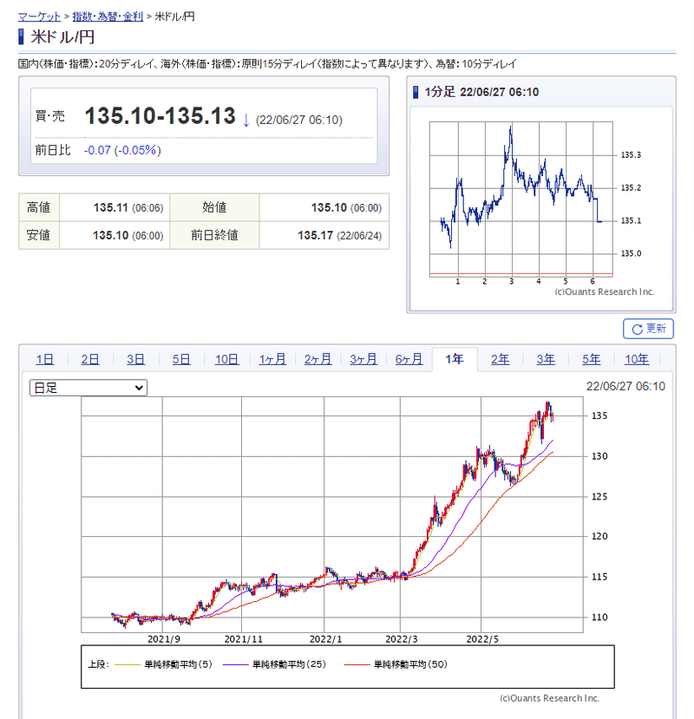Click the one-year candlestick chart
This screenshot has height=719, width=694.
(x=332, y=514)
